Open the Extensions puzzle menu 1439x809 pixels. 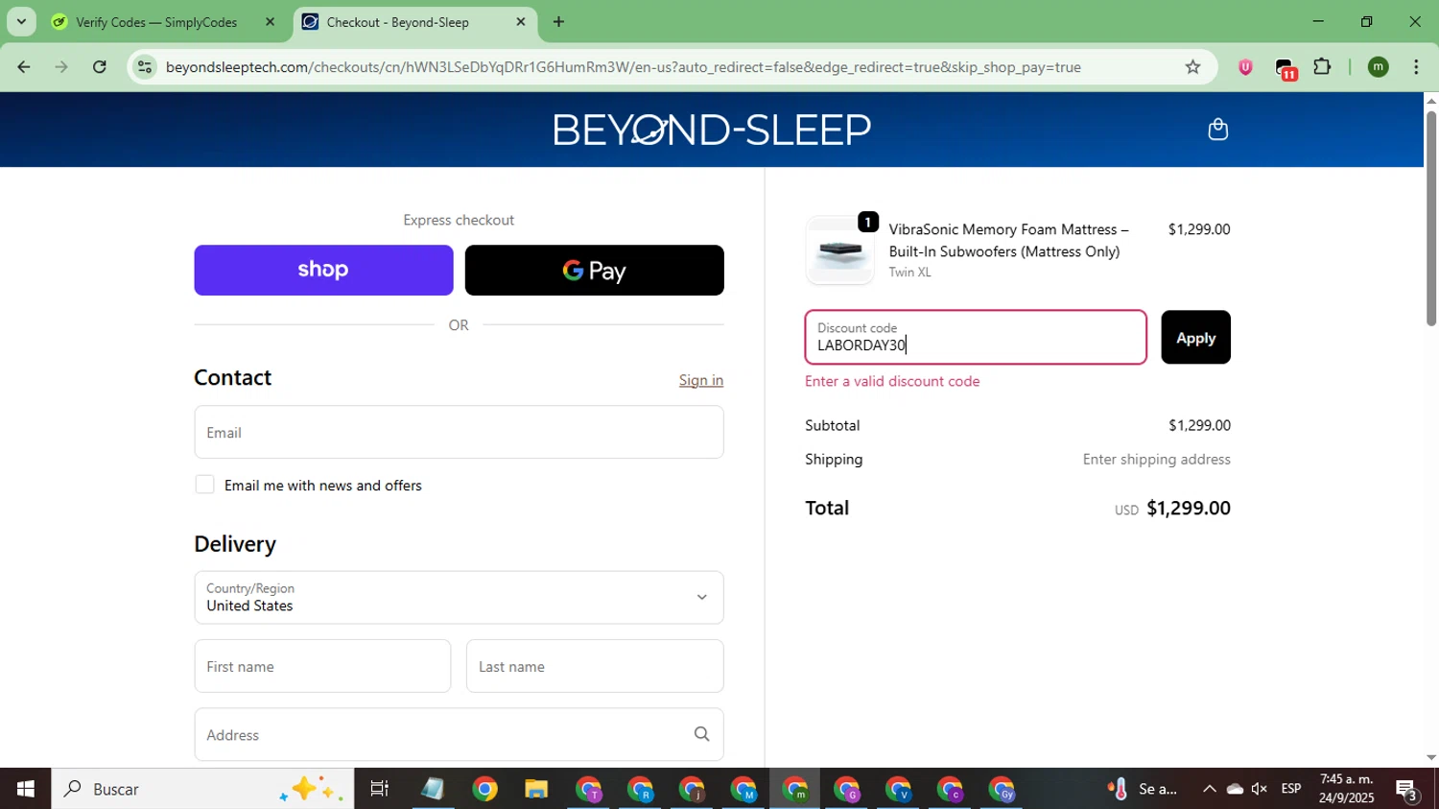[1322, 67]
